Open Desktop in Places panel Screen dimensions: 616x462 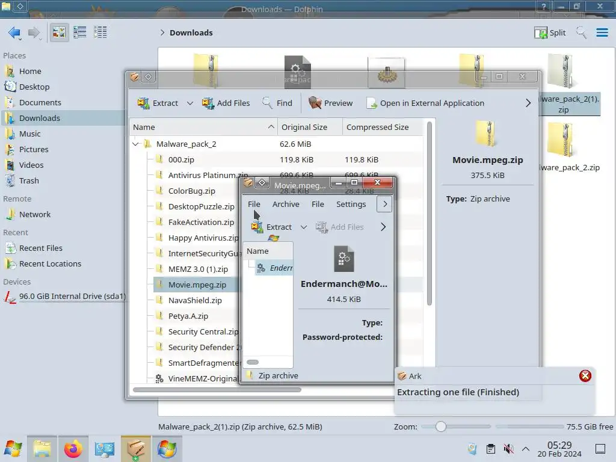[x=34, y=87]
